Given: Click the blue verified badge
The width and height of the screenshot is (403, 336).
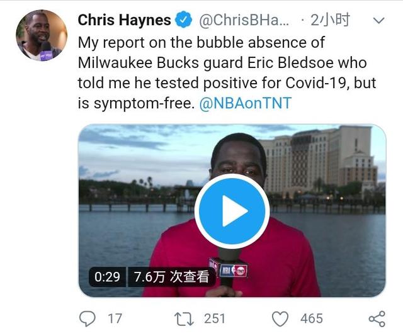Looking at the screenshot, I should pyautogui.click(x=183, y=20).
